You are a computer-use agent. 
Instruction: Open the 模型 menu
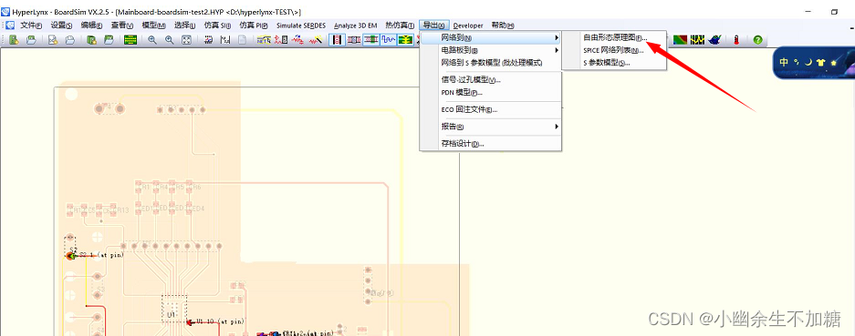pos(154,25)
